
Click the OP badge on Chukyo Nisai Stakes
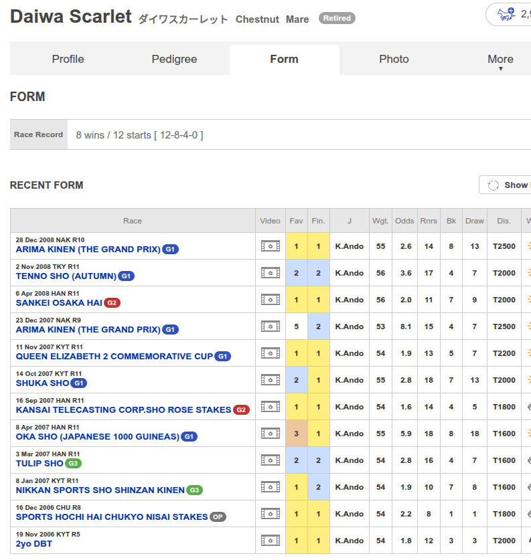point(218,517)
